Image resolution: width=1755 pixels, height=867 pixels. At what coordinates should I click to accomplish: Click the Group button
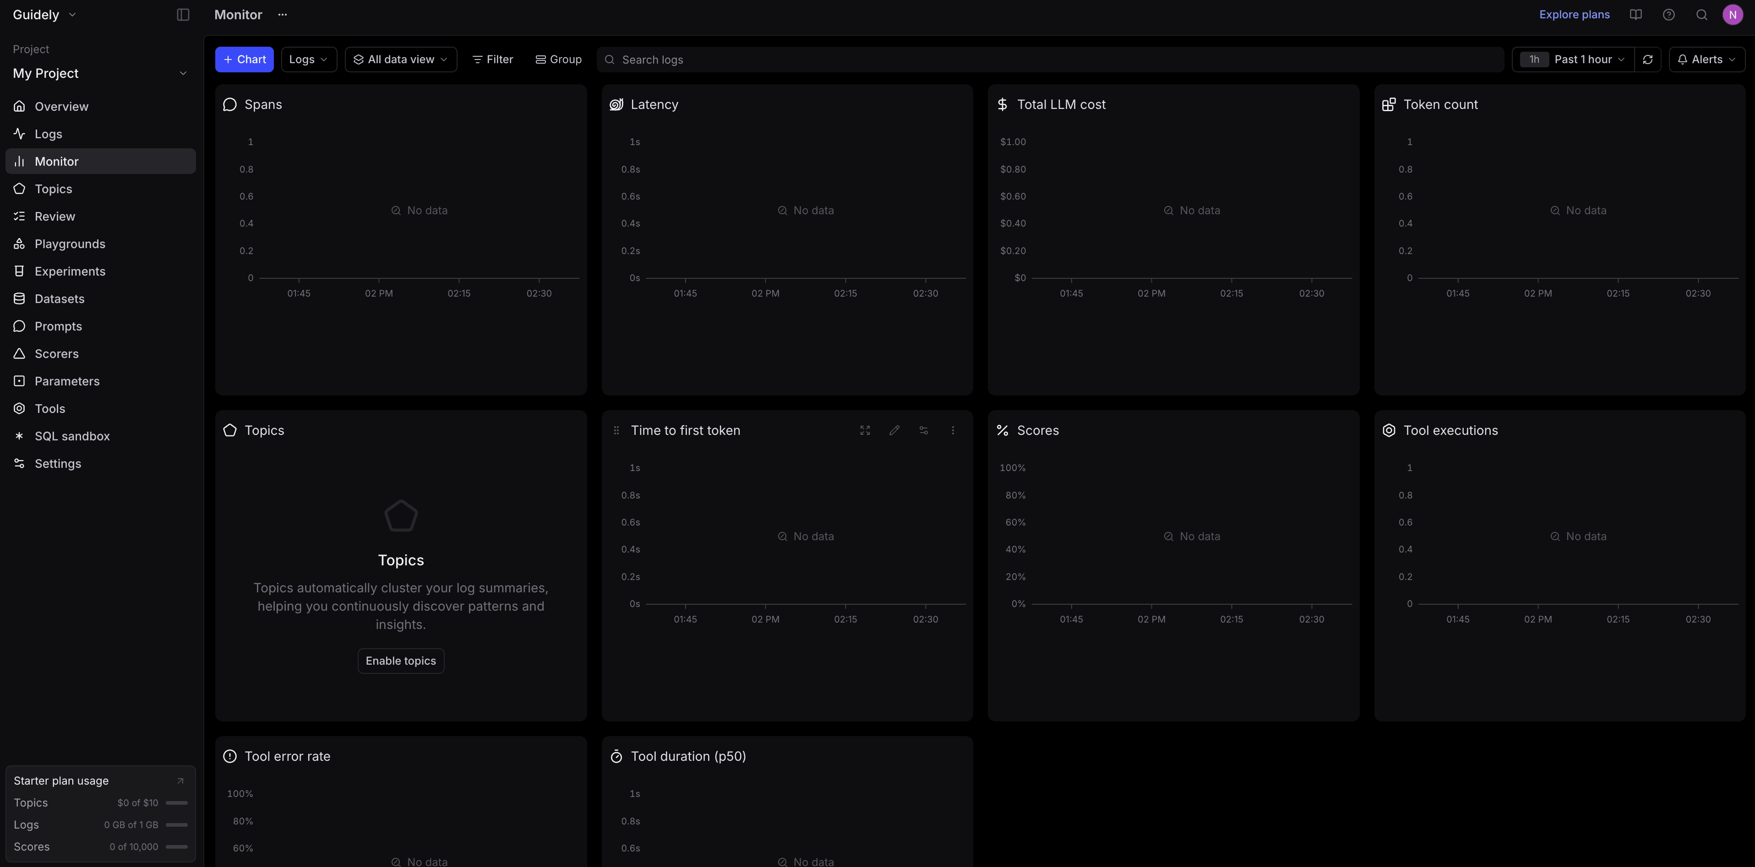[558, 59]
